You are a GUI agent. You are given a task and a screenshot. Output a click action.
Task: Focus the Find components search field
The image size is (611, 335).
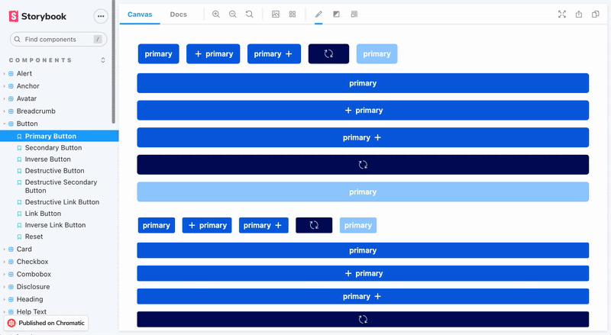[57, 39]
